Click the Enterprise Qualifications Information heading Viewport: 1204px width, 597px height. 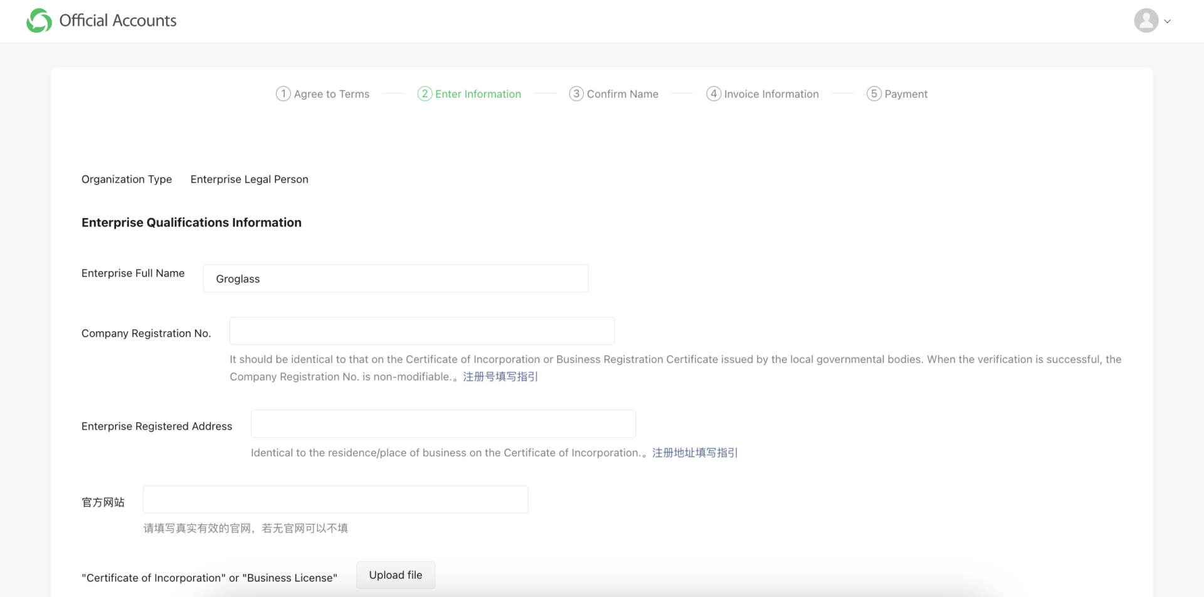tap(191, 222)
